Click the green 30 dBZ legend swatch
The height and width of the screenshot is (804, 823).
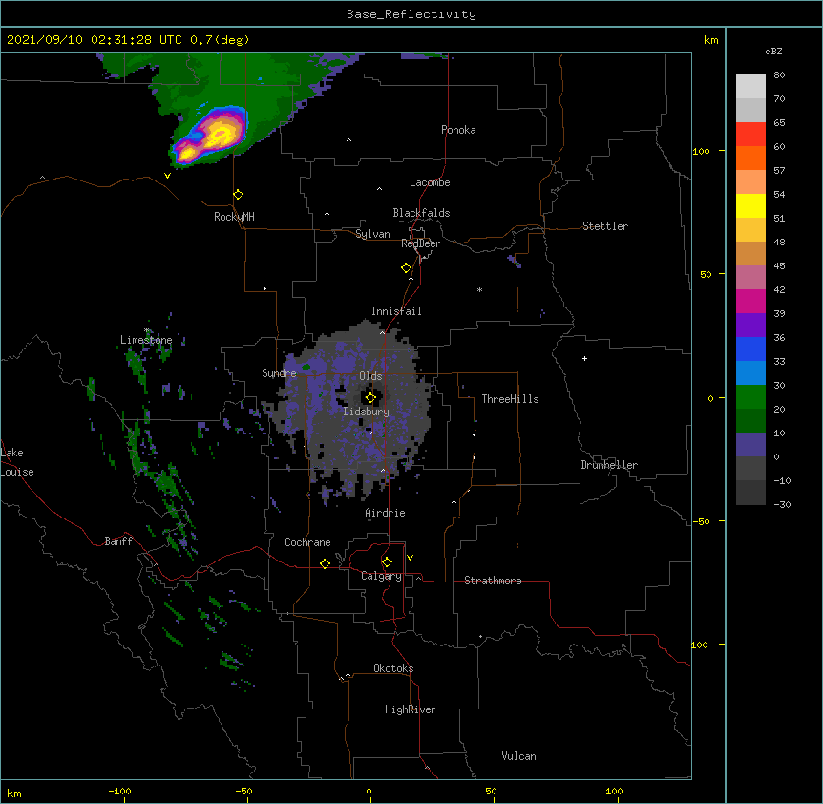(x=750, y=397)
